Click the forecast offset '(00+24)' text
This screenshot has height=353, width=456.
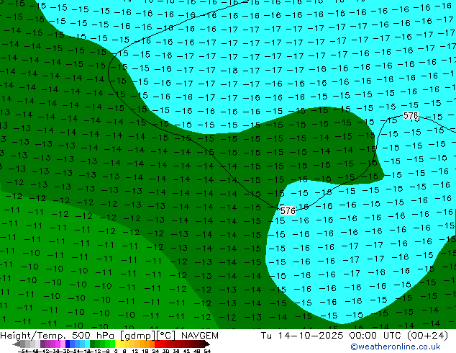[x=427, y=336]
